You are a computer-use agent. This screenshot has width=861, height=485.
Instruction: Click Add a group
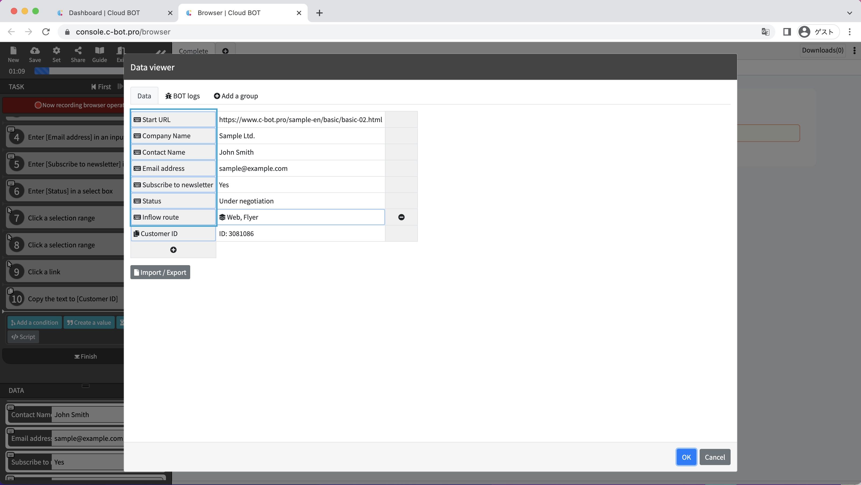(x=236, y=96)
